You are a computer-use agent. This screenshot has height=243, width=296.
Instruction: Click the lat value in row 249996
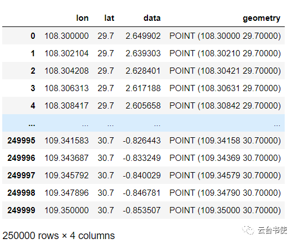tap(106, 158)
